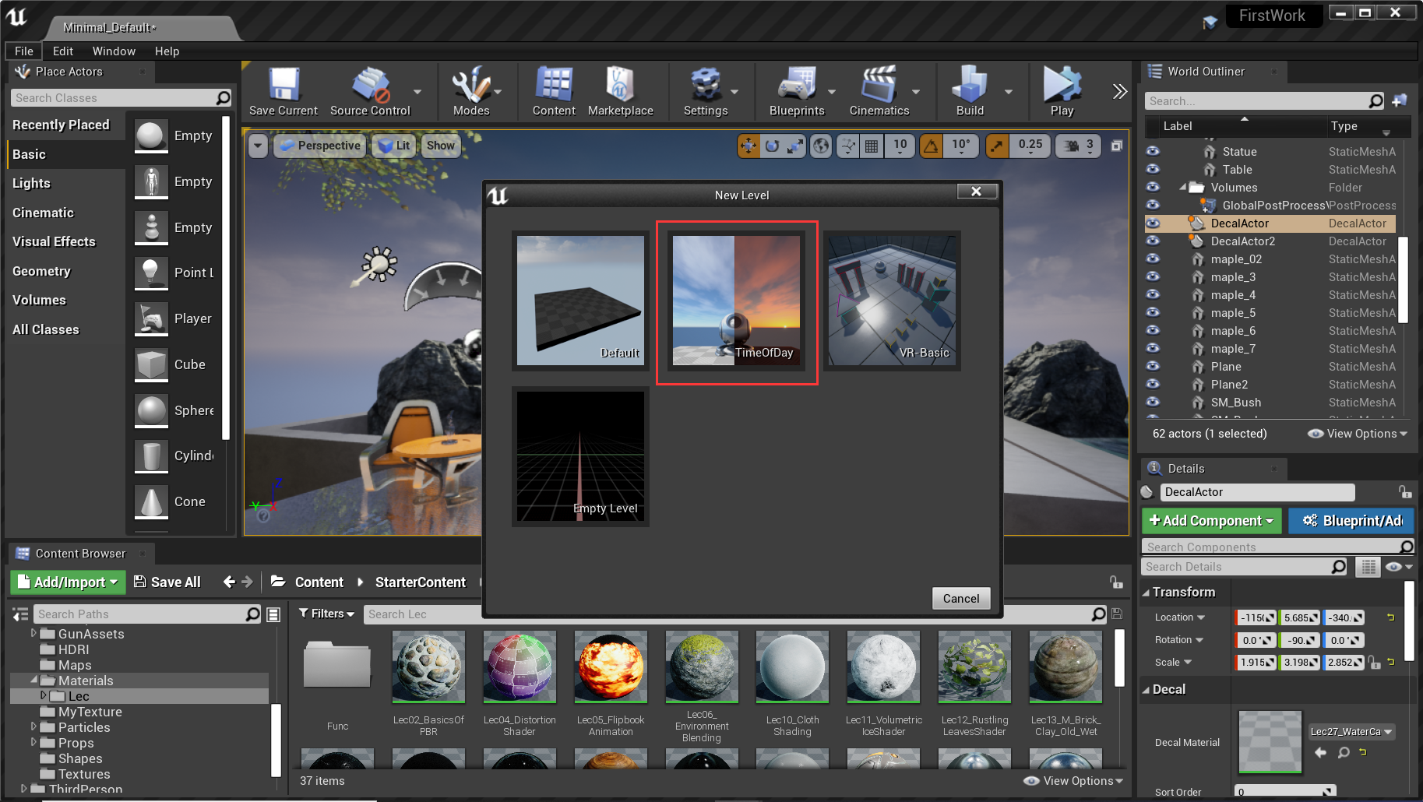Toggle visibility of SM_Bush actor
1423x802 pixels.
point(1153,402)
